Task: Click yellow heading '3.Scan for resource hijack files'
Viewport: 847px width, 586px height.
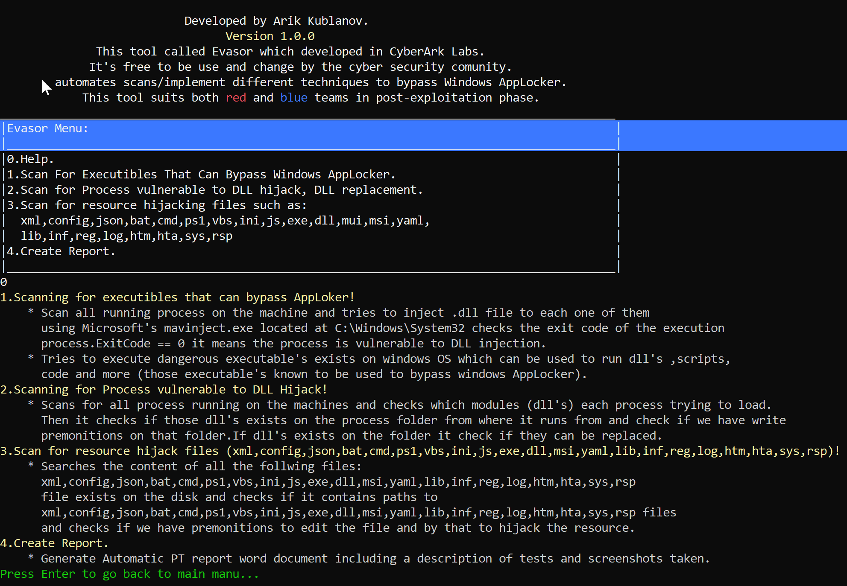Action: pos(420,451)
